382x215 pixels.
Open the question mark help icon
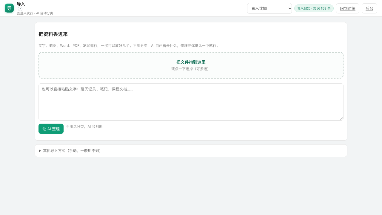(x=20, y=9)
